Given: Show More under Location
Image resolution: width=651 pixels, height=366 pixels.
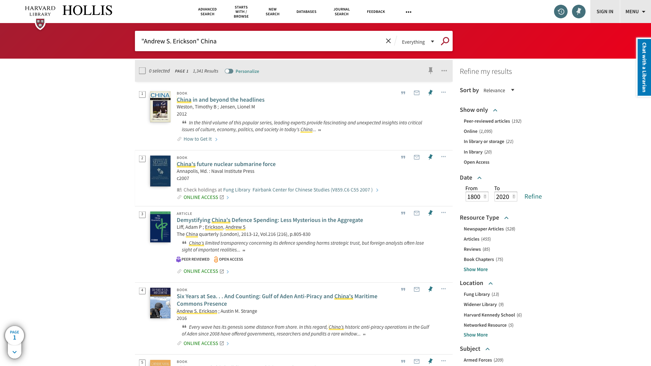Looking at the screenshot, I should coord(475,335).
